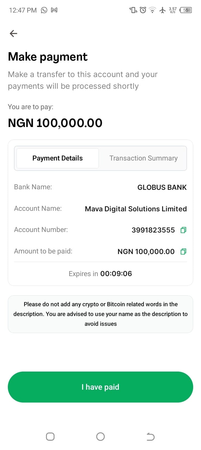This screenshot has height=450, width=201.
Task: Tap the crypto description warning notice
Action: (100, 314)
